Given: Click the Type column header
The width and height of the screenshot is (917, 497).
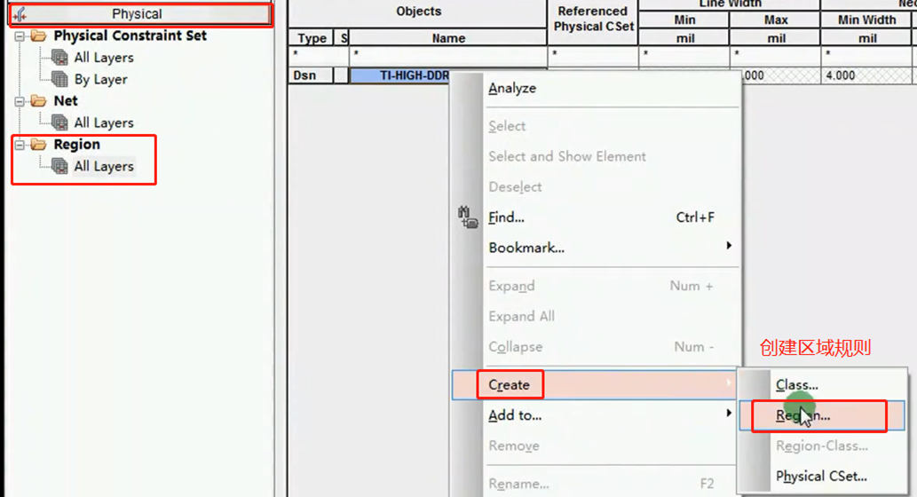Looking at the screenshot, I should (311, 38).
